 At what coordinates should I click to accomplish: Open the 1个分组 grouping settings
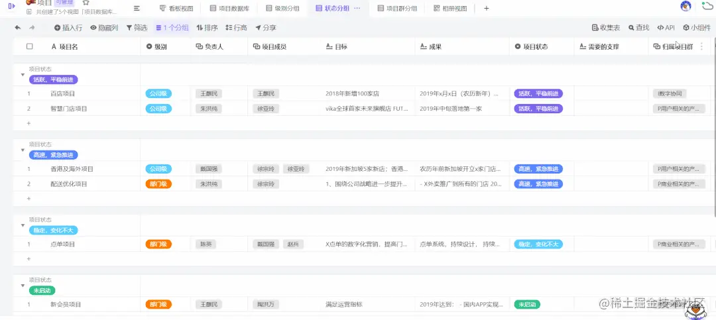(x=172, y=28)
